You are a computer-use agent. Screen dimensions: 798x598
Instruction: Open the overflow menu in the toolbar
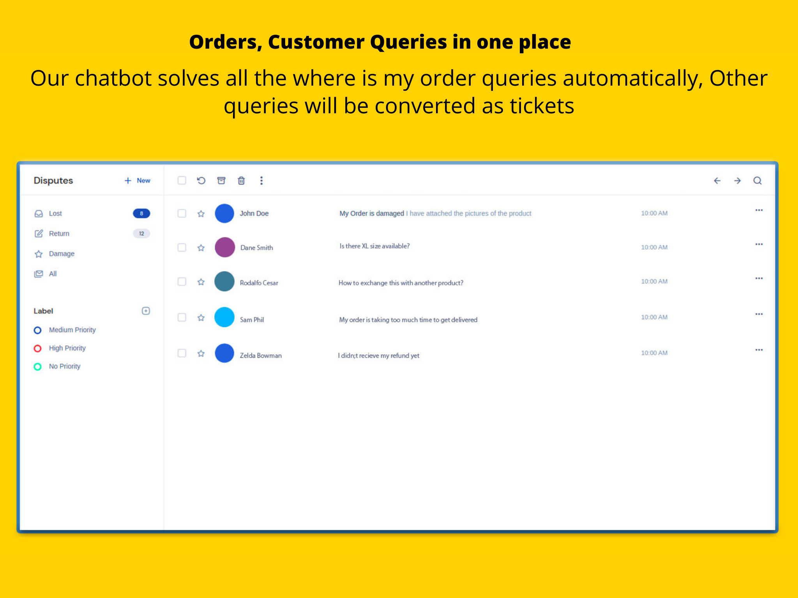(261, 181)
